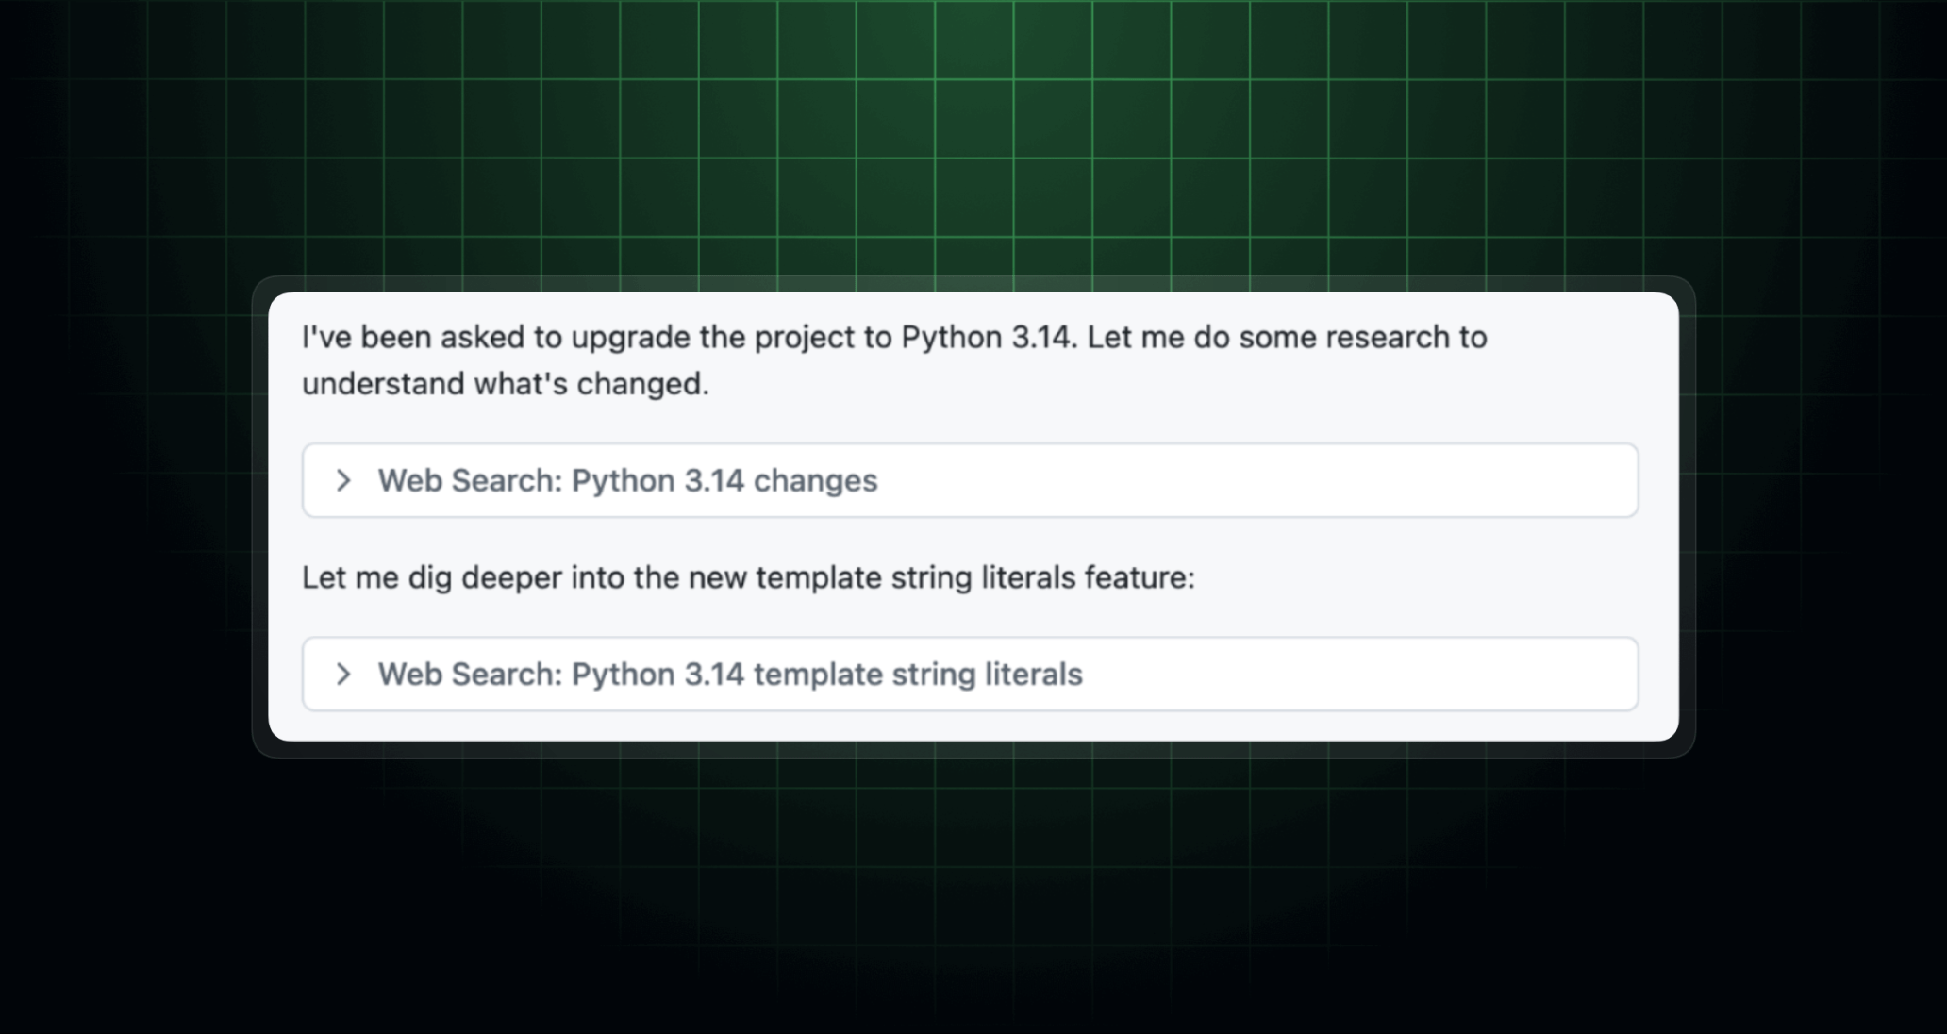Click the word 'literals' in second search row
The width and height of the screenshot is (1947, 1034).
(1033, 674)
